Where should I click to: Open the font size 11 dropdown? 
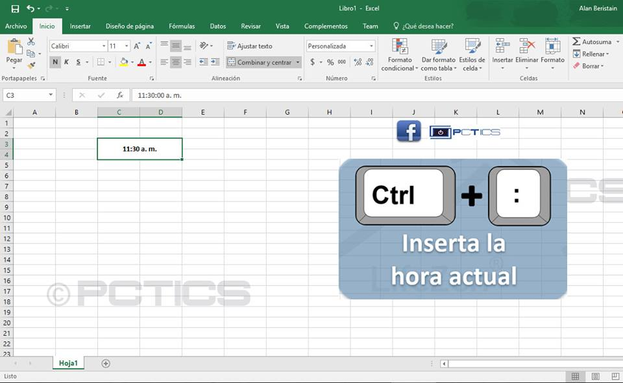coord(127,46)
